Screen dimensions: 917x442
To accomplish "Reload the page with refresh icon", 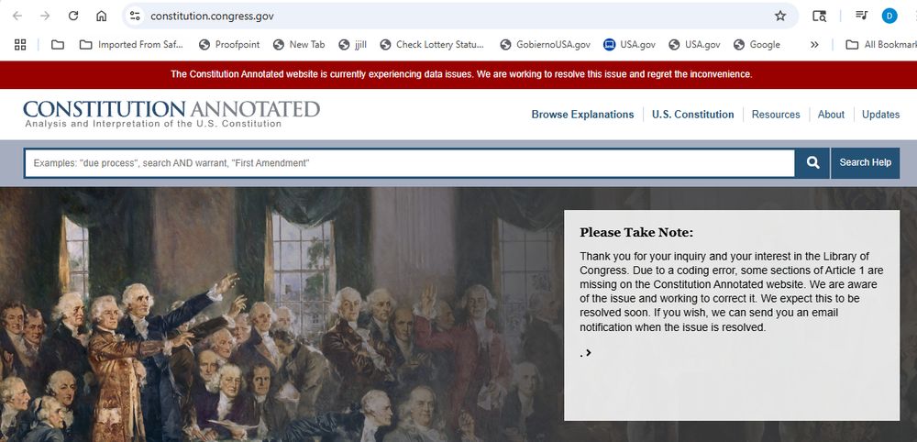I will click(73, 16).
